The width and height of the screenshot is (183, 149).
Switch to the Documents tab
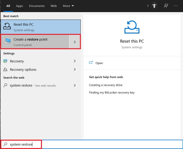[37, 6]
